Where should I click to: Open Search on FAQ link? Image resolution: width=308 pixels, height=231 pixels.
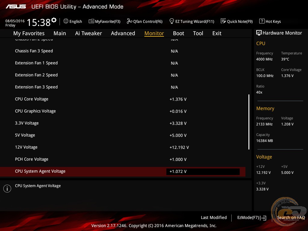291,217
